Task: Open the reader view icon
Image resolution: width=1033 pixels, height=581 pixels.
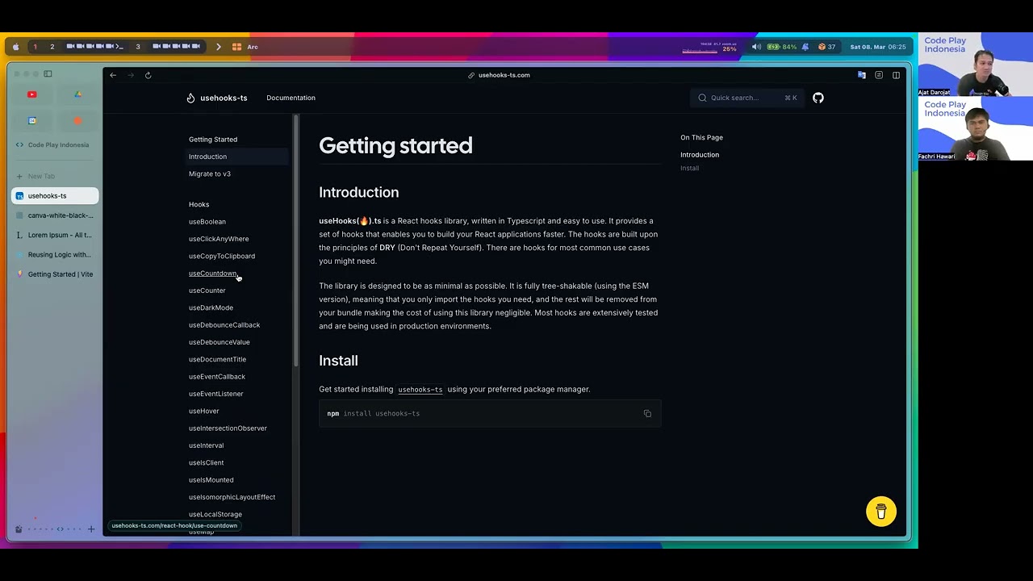Action: pos(879,75)
